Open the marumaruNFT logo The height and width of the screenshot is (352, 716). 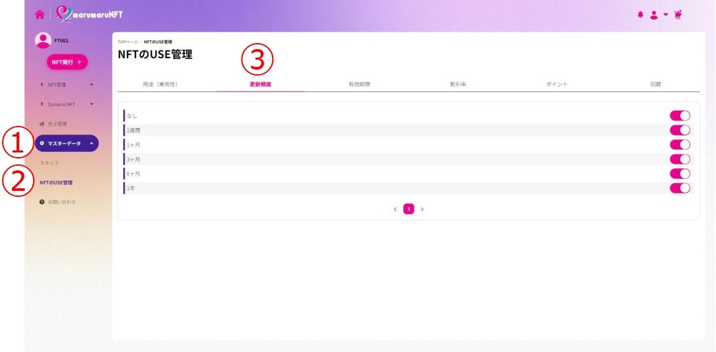(90, 15)
